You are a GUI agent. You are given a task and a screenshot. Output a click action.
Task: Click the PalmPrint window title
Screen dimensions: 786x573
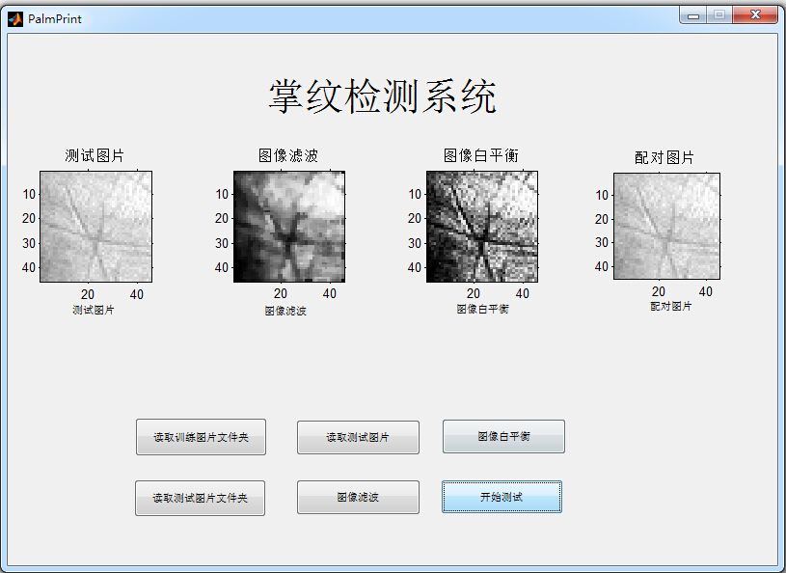55,19
